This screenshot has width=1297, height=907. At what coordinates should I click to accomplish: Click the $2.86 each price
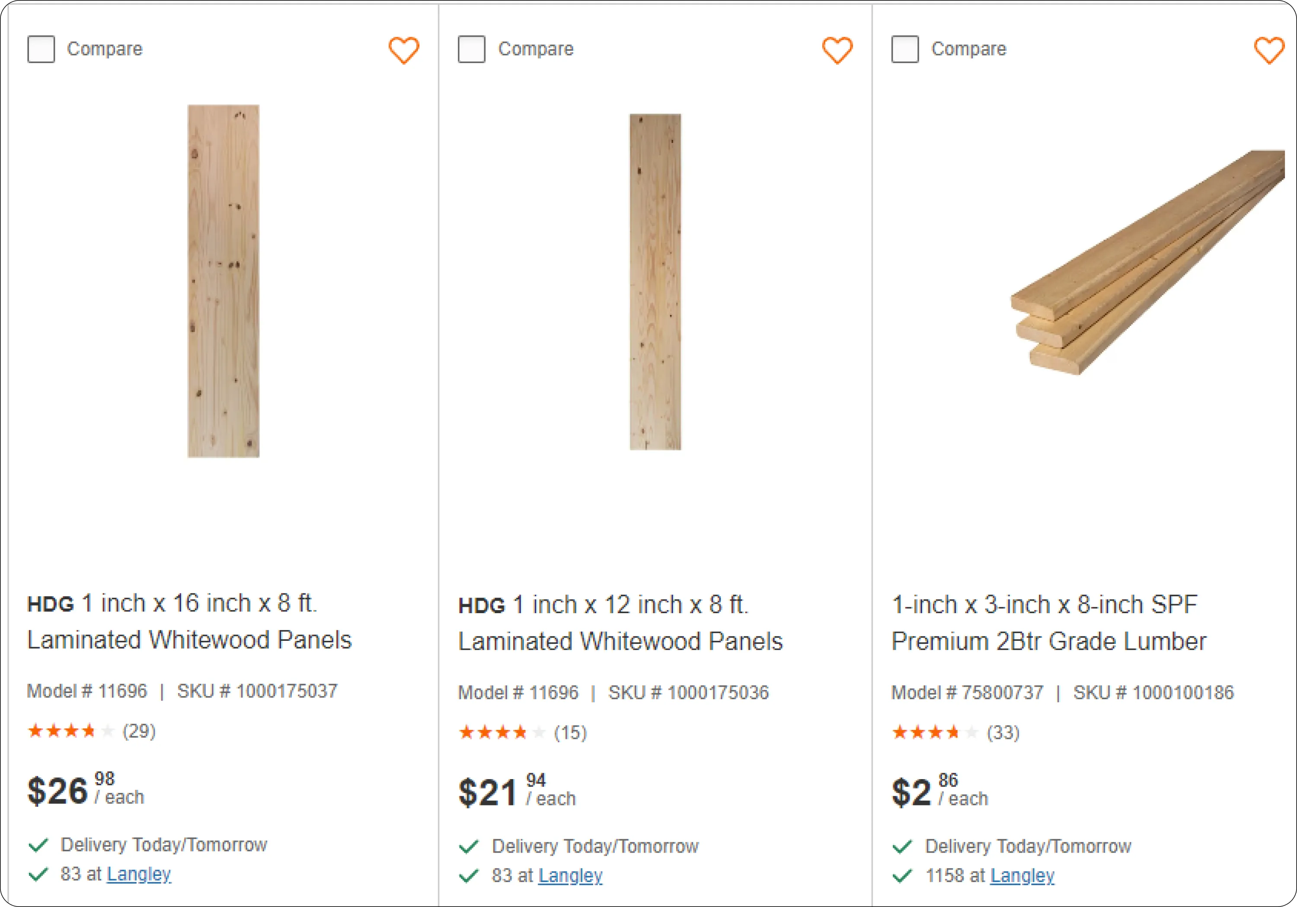(x=940, y=791)
